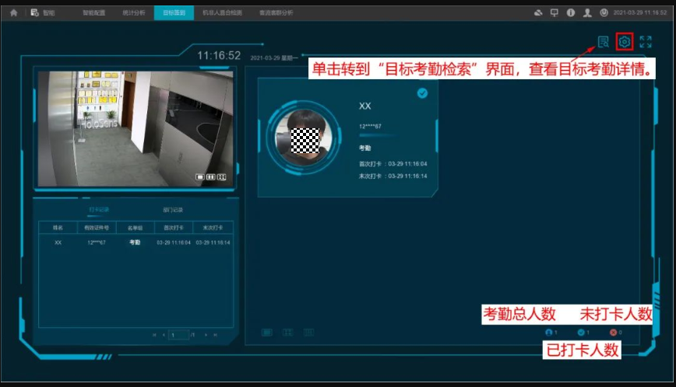Switch to the 统计分析 tab
This screenshot has height=387, width=676.
point(133,12)
